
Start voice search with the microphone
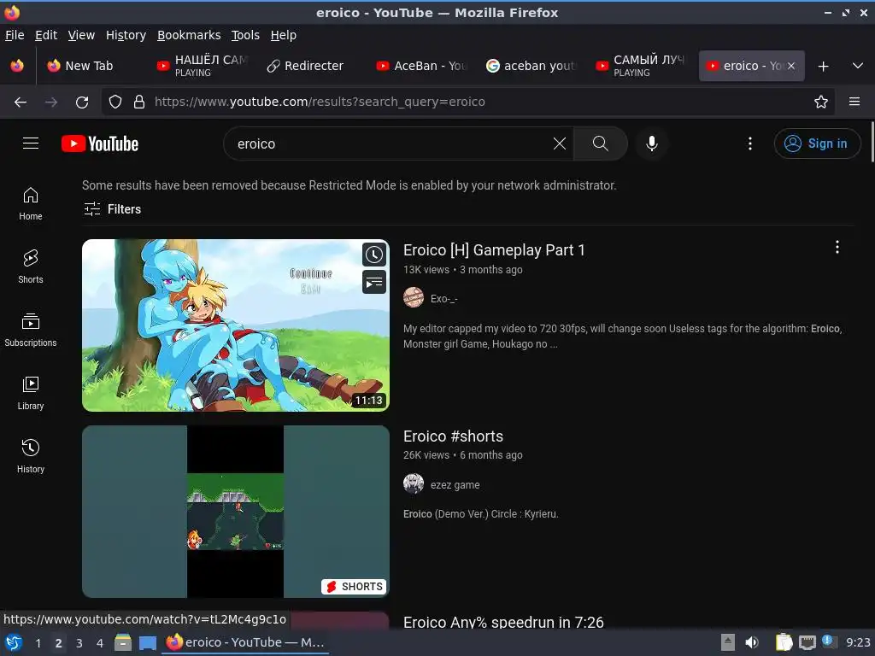point(651,143)
